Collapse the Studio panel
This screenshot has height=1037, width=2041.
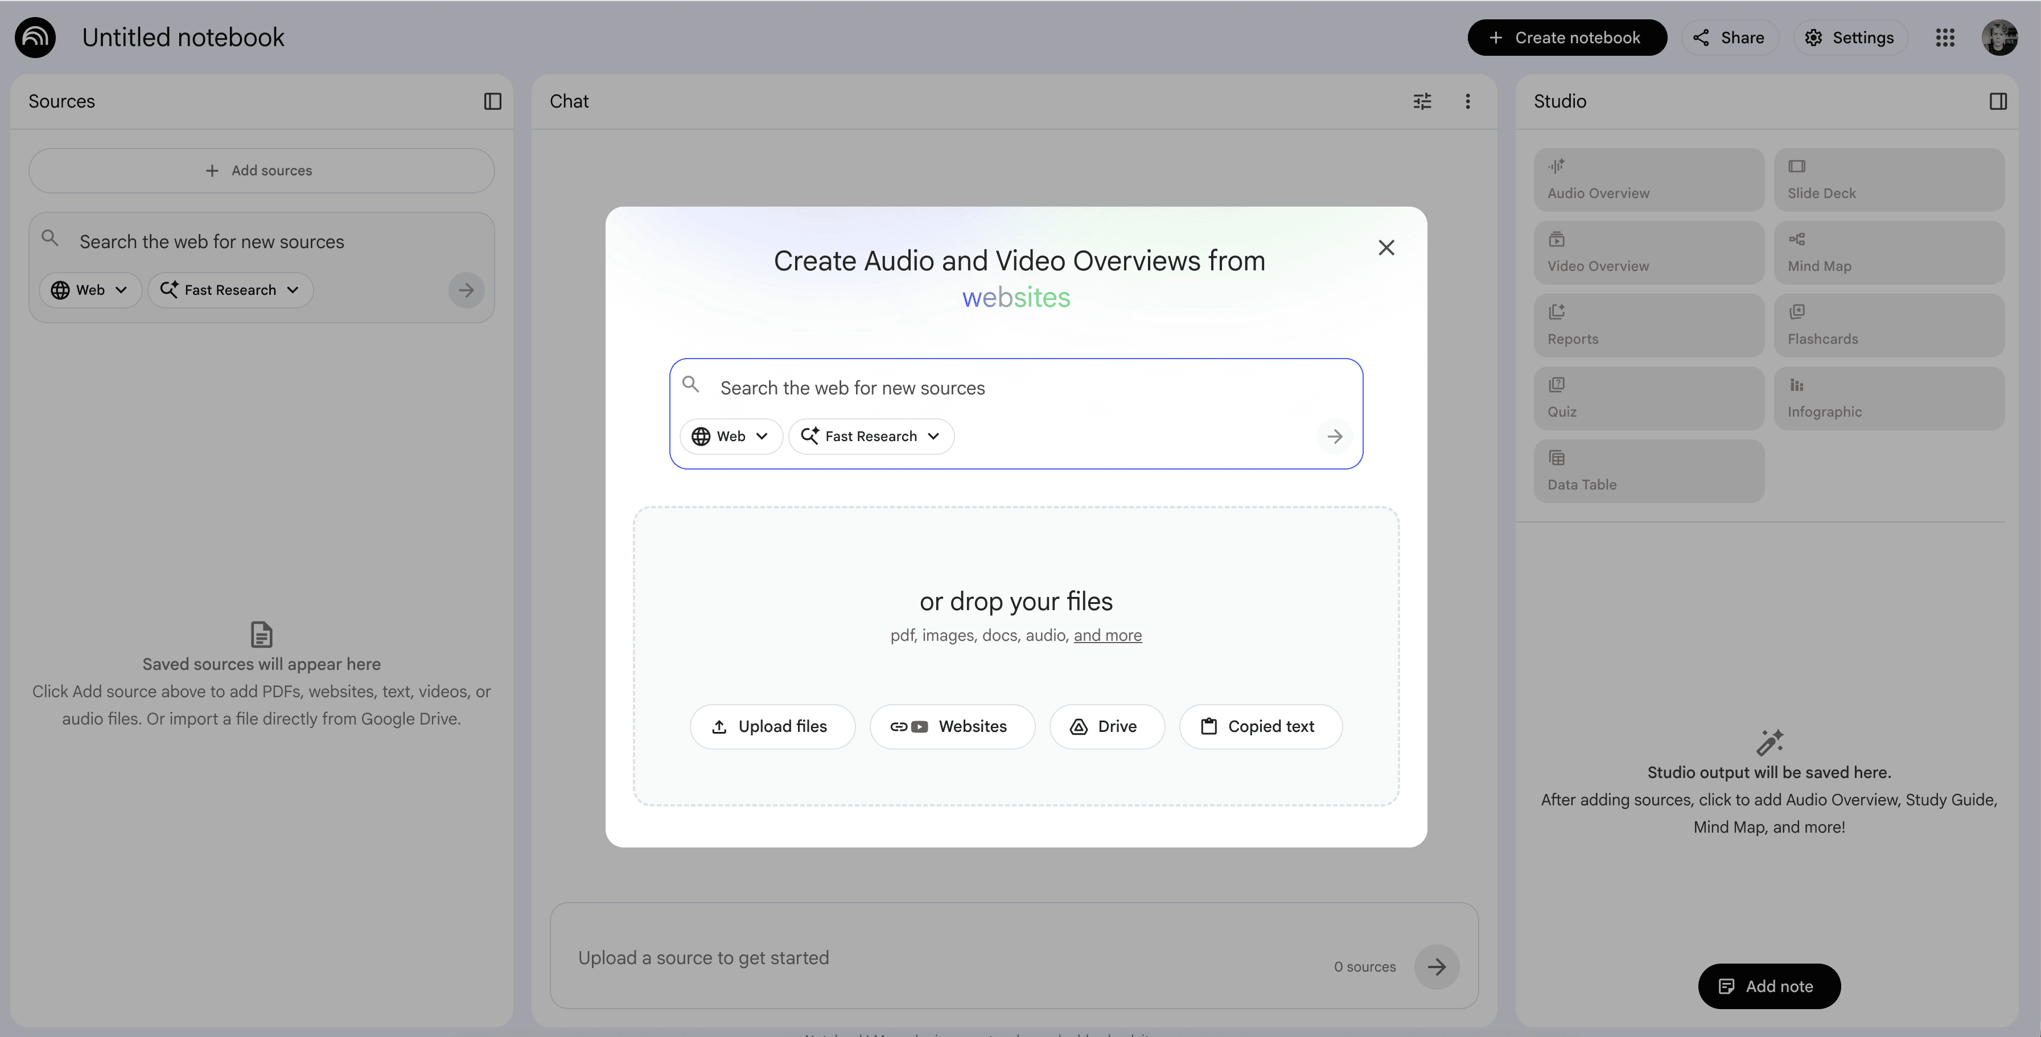coord(1997,101)
